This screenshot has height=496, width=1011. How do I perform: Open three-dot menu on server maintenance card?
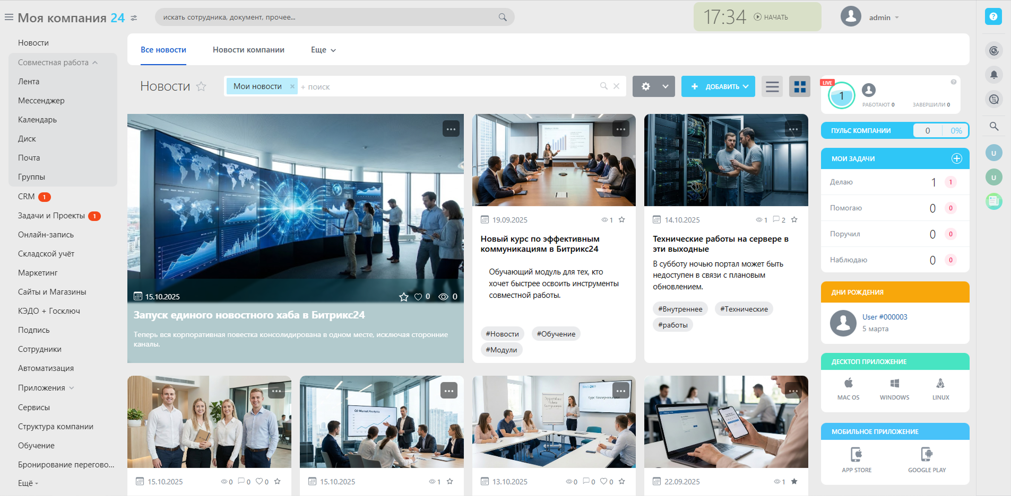[x=793, y=129]
